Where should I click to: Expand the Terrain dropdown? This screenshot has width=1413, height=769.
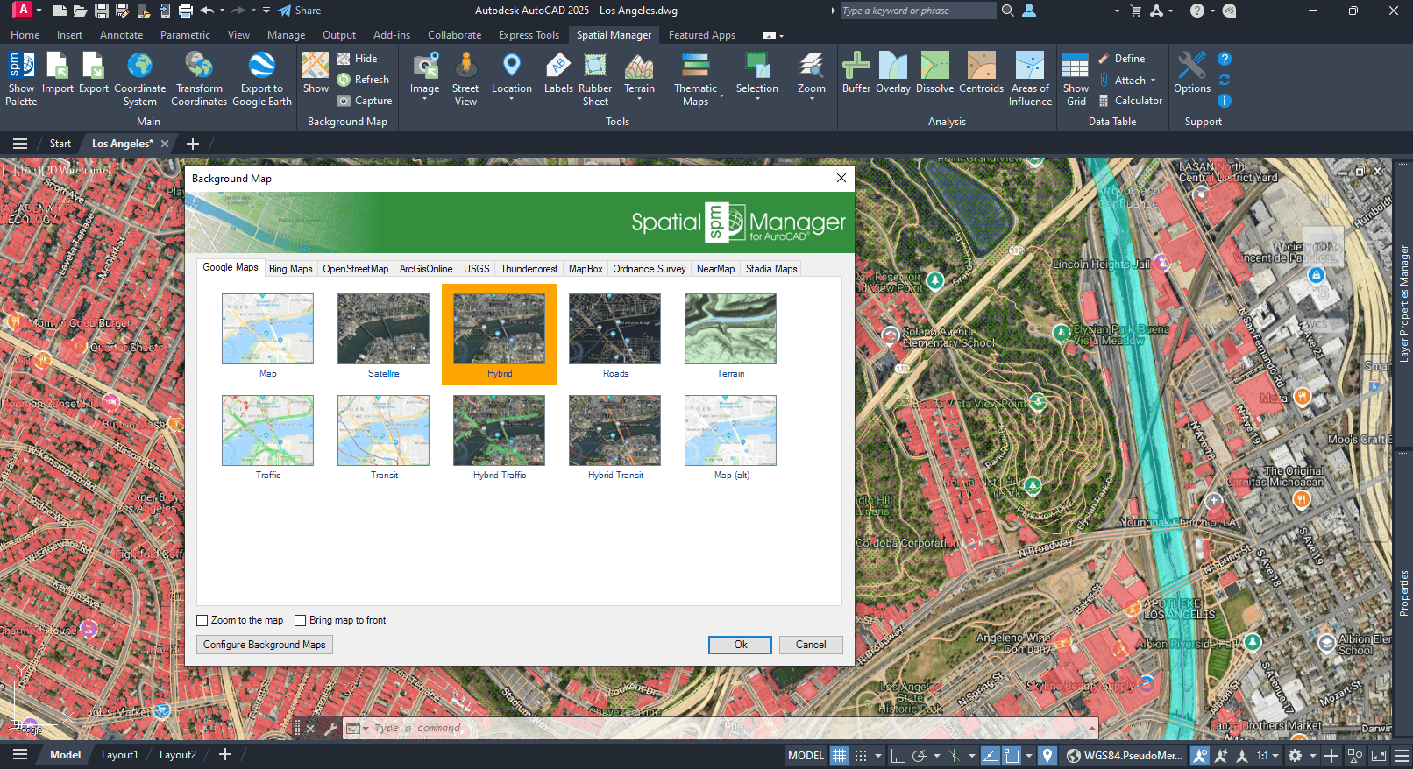639,99
